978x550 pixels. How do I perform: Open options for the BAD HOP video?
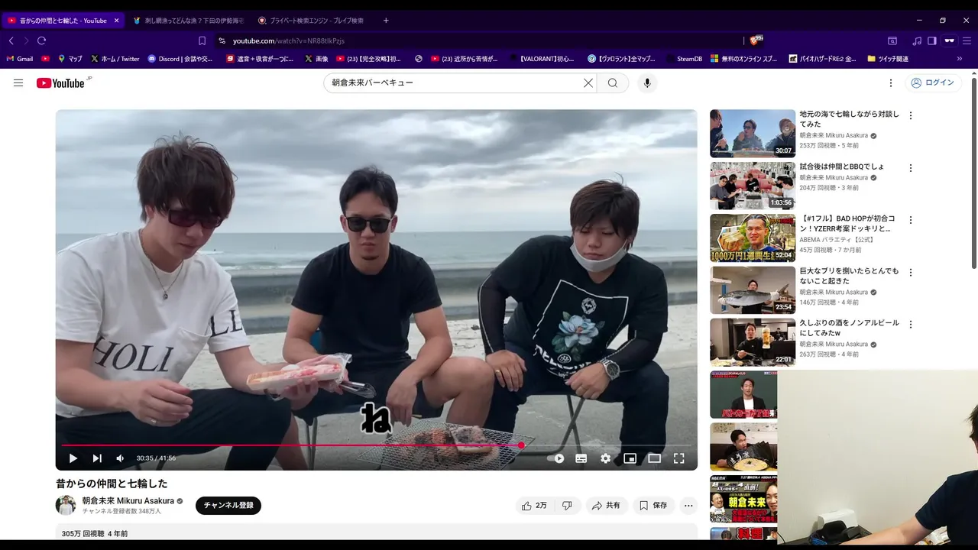pyautogui.click(x=910, y=219)
